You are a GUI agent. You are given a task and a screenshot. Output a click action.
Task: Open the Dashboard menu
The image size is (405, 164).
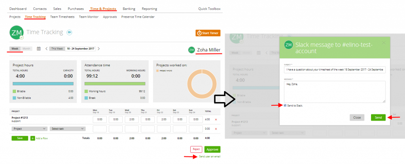(x=18, y=9)
